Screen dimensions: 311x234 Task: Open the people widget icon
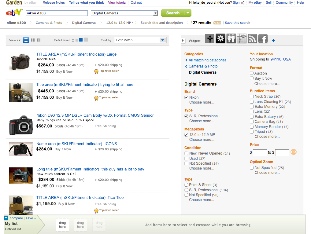tap(231, 38)
